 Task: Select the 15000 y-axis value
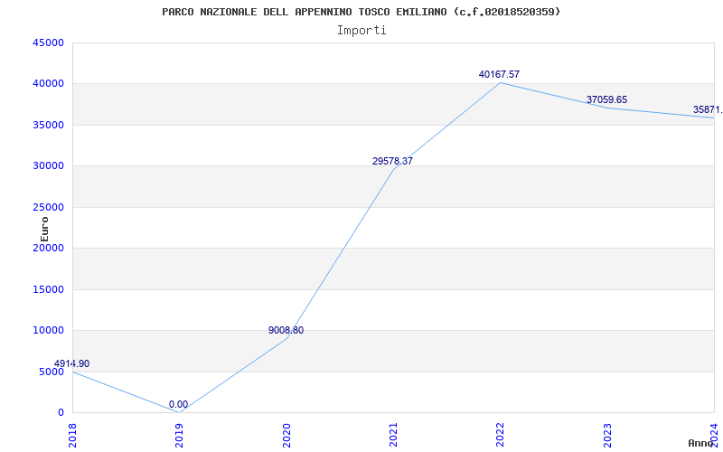48,289
